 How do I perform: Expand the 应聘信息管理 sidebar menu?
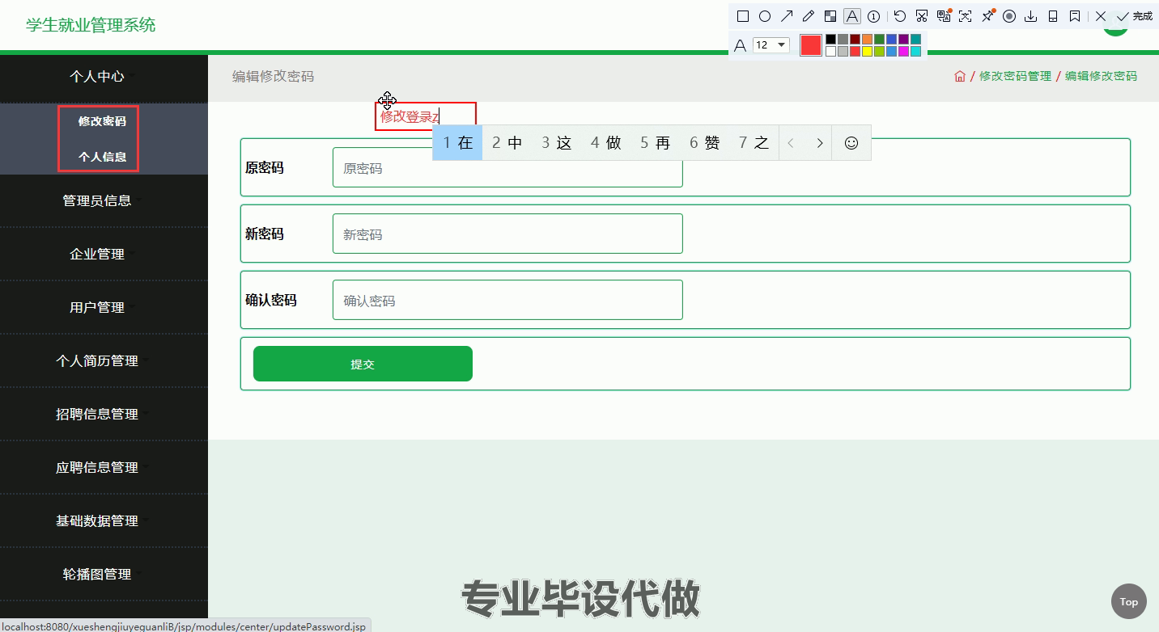coord(97,467)
